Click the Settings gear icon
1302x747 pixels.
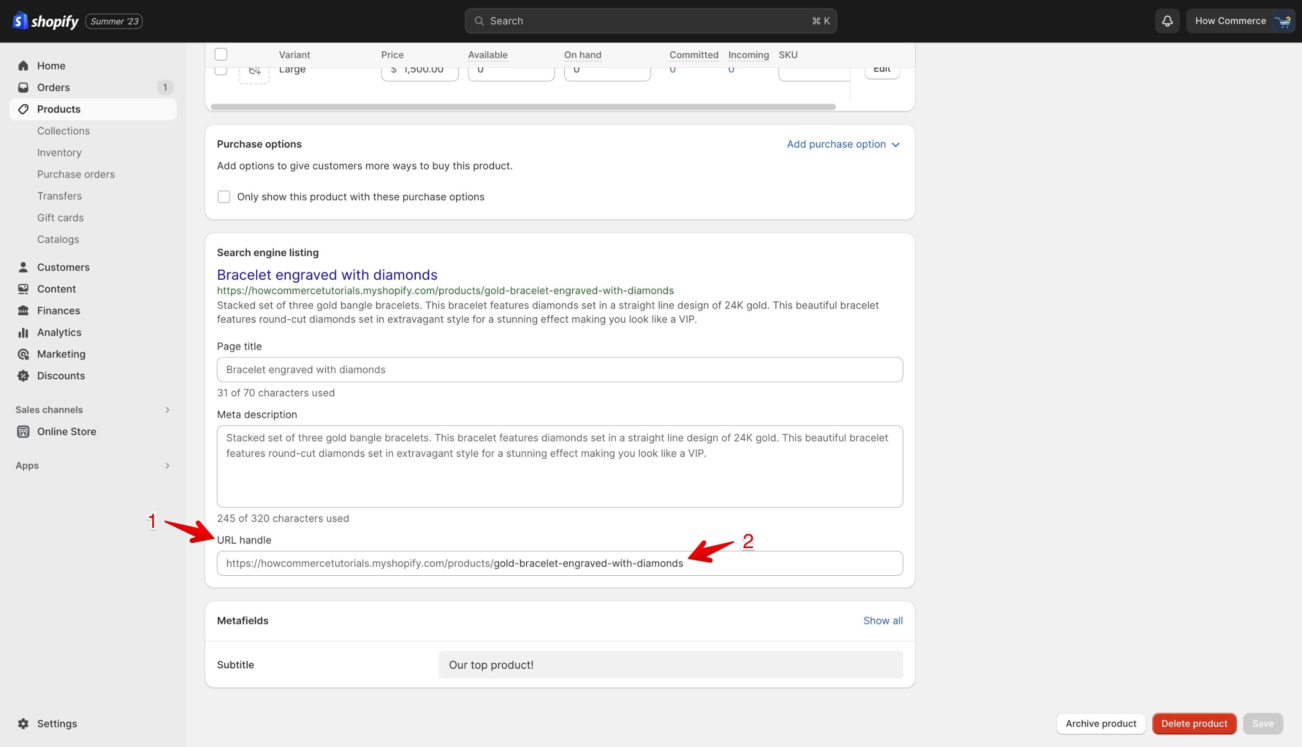coord(23,724)
